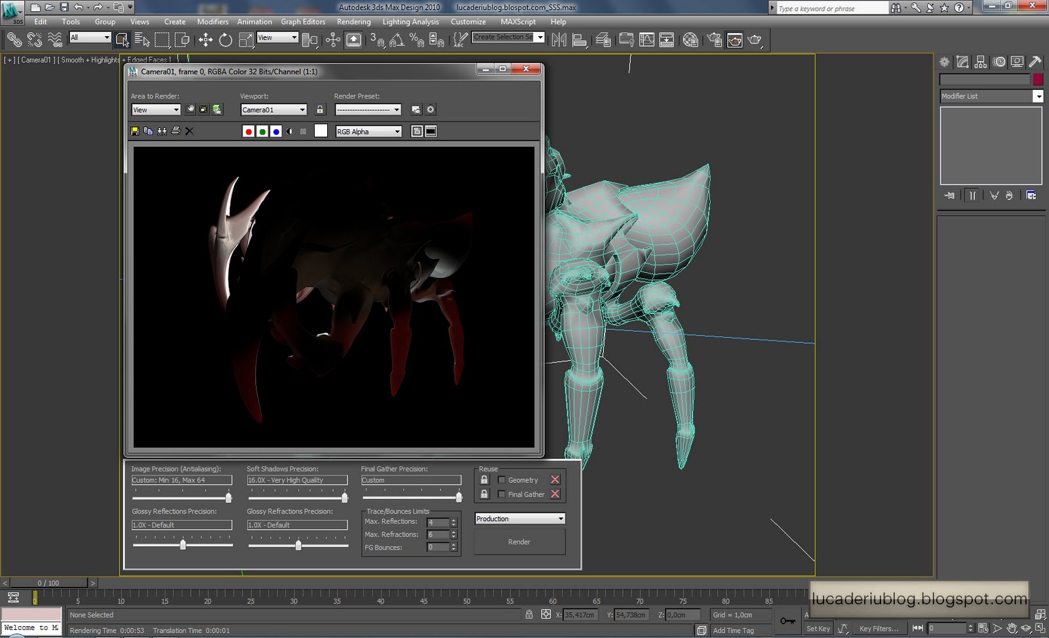1049x638 pixels.
Task: Click the Set Key button
Action: (x=818, y=628)
